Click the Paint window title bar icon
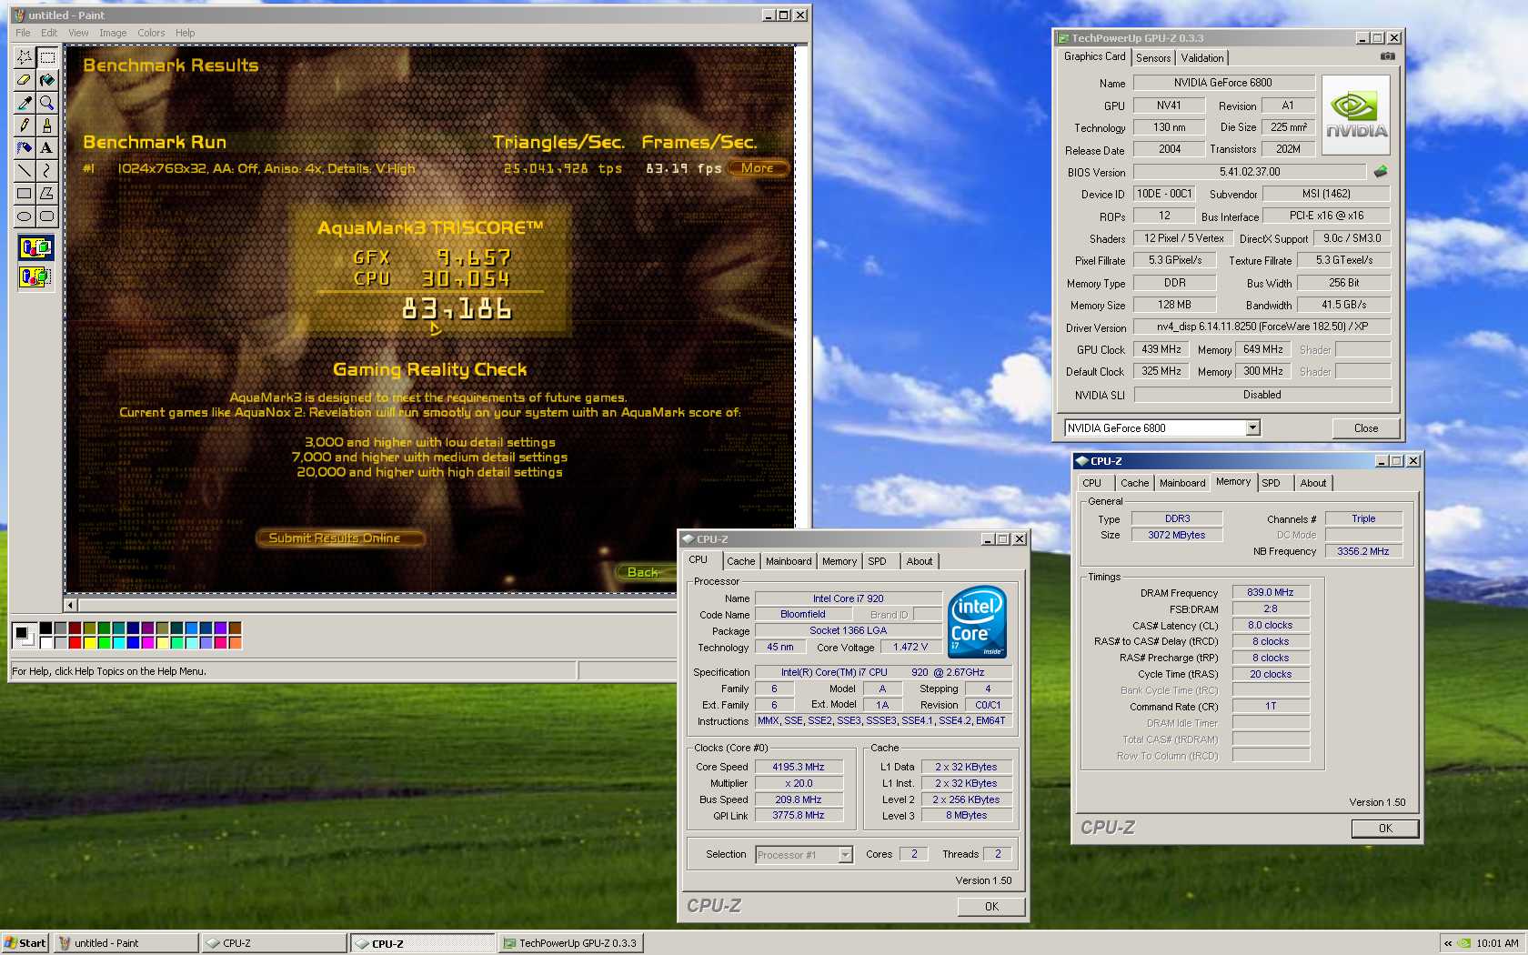This screenshot has width=1528, height=955. 18,15
